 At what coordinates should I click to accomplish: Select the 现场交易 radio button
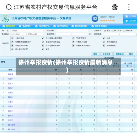click(124, 31)
